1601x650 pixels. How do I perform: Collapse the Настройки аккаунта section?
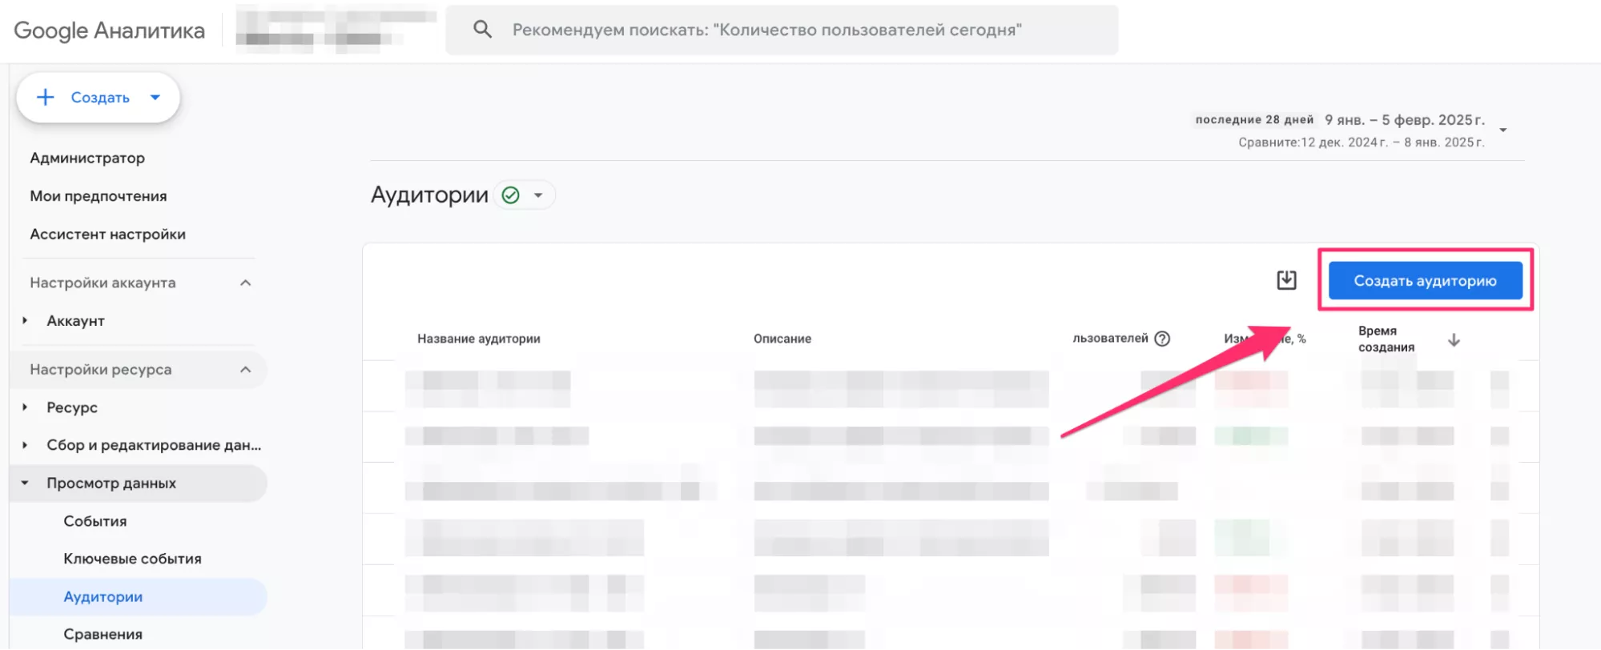point(246,283)
